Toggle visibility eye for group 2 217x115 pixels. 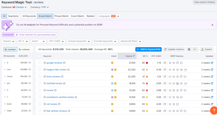pyautogui.click(x=30, y=63)
